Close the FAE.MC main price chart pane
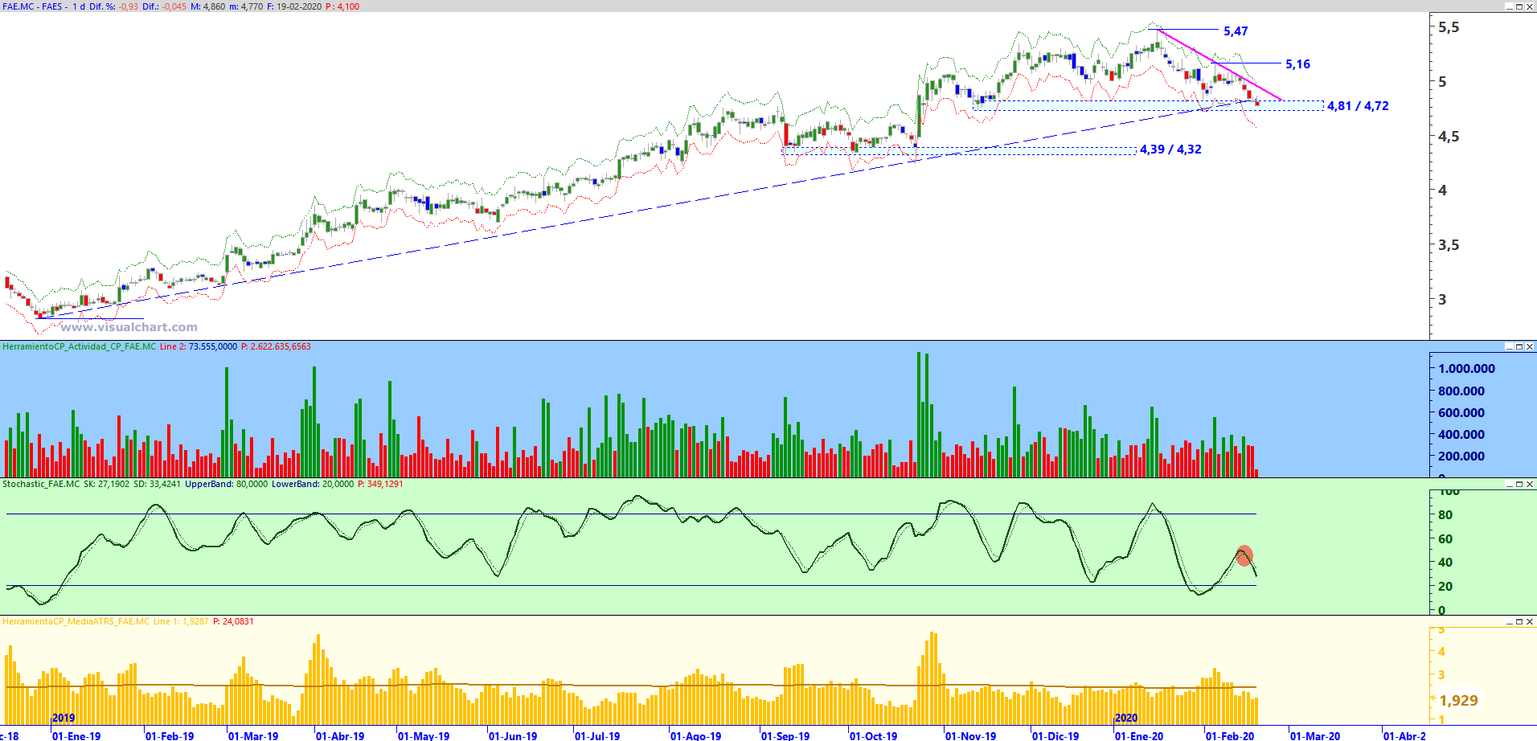The image size is (1537, 741). tap(1530, 6)
